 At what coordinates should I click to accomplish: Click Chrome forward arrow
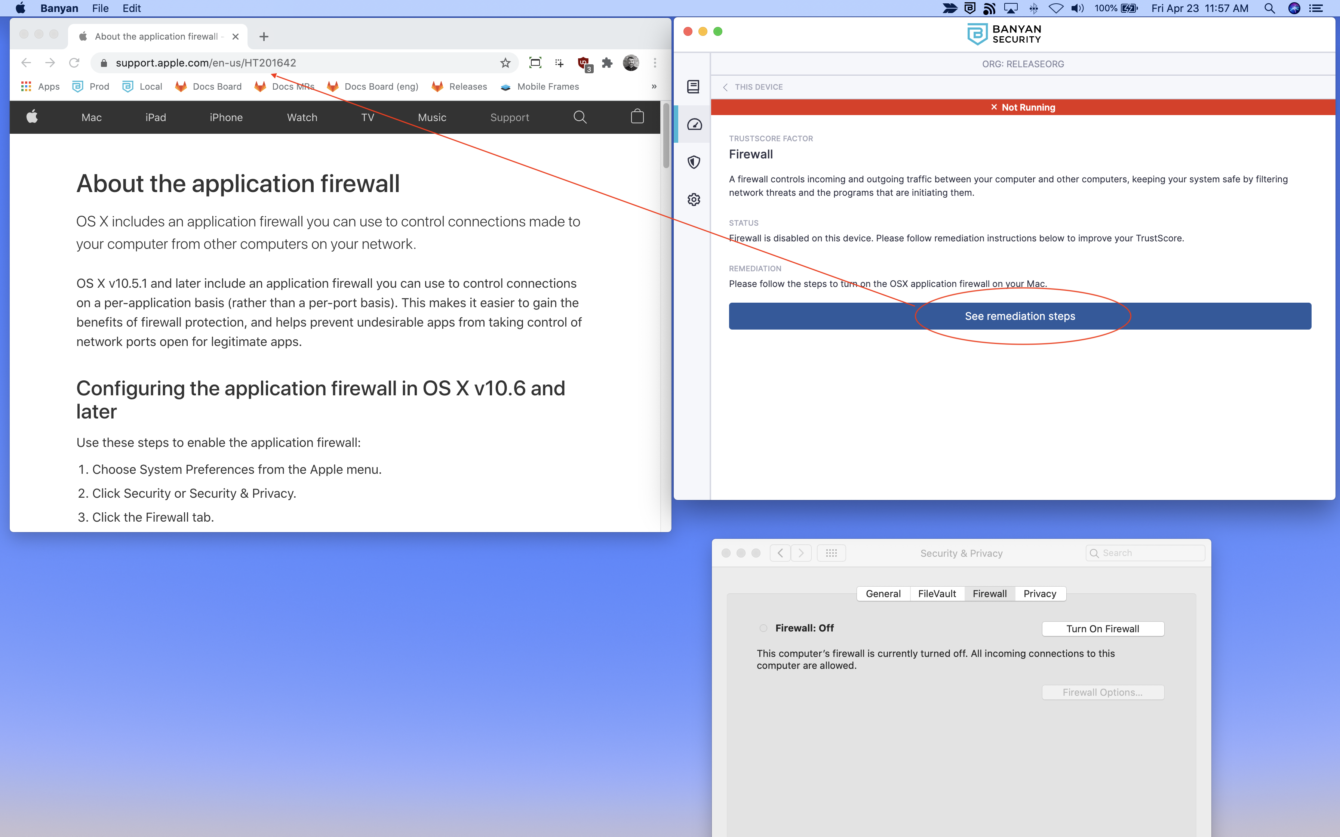(50, 62)
